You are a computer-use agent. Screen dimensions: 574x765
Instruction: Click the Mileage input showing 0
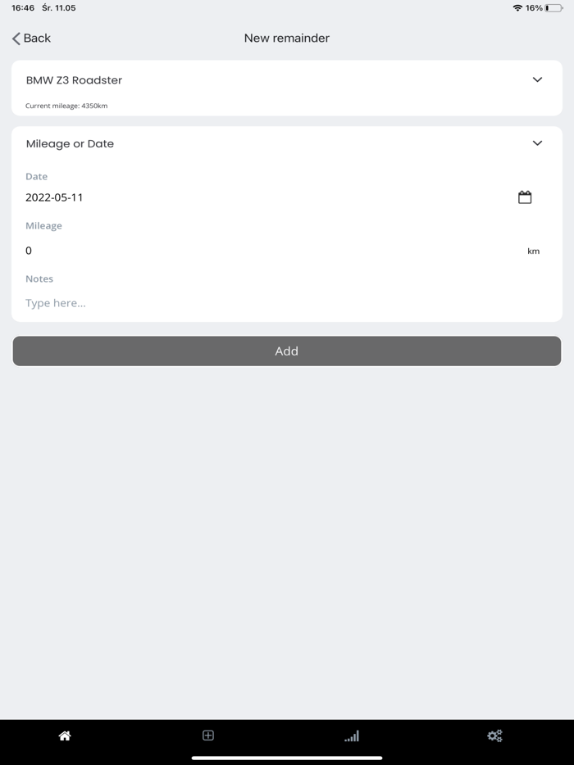click(29, 251)
